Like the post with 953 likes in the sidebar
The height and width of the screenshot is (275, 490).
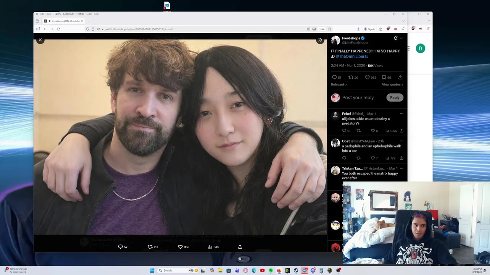click(367, 77)
